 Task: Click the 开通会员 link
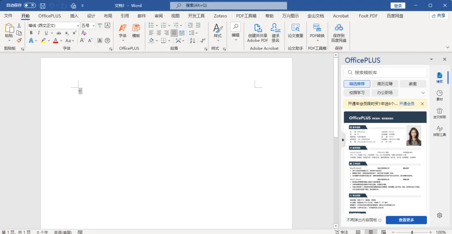[x=407, y=104]
